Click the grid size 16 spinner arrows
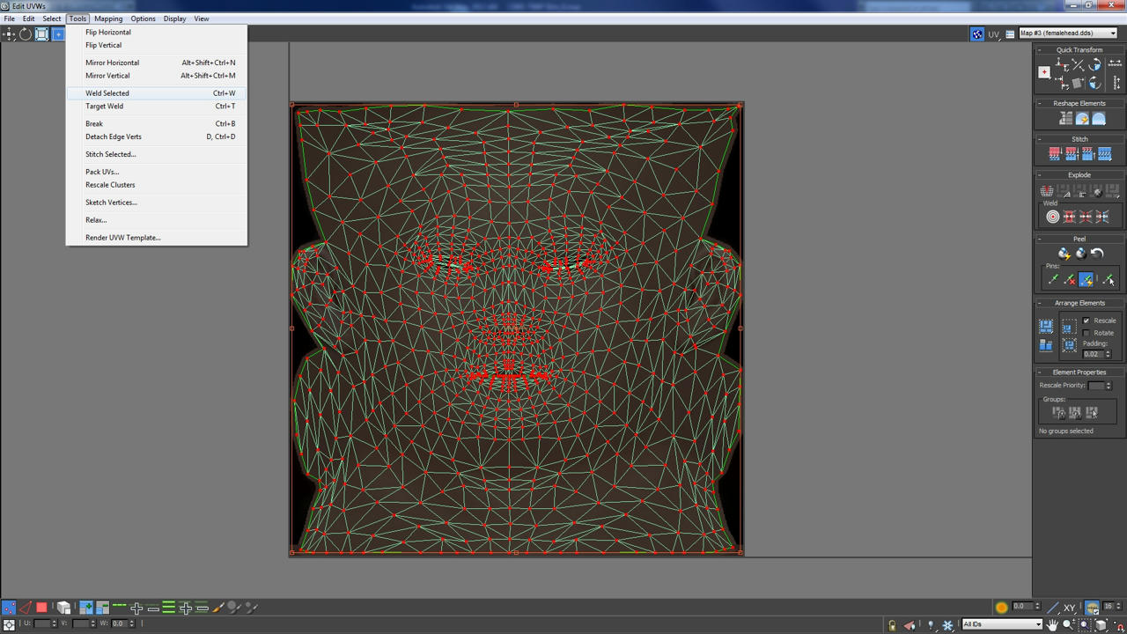Viewport: 1127px width, 634px height. [x=1118, y=607]
